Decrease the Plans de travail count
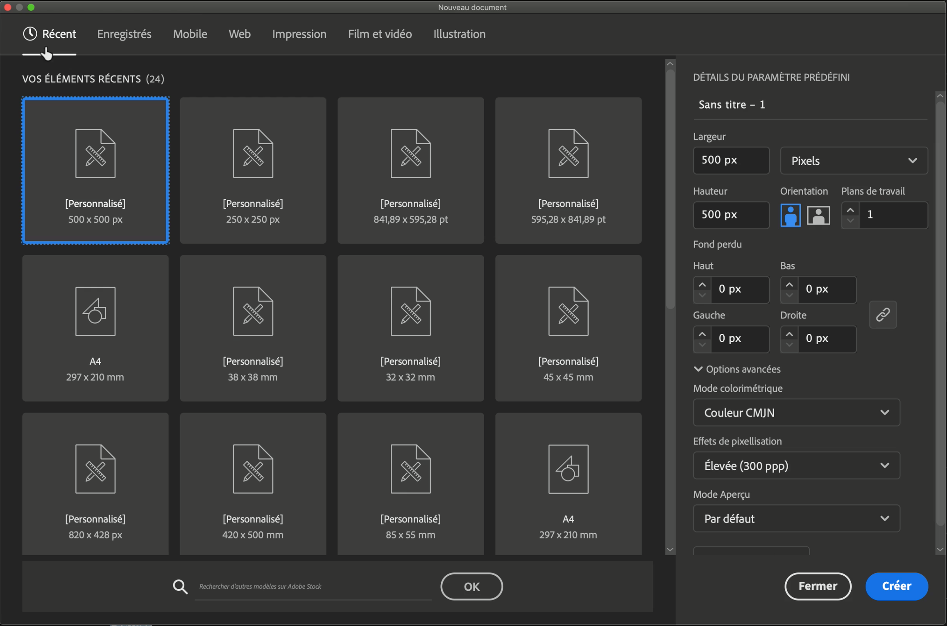This screenshot has height=626, width=947. (850, 221)
